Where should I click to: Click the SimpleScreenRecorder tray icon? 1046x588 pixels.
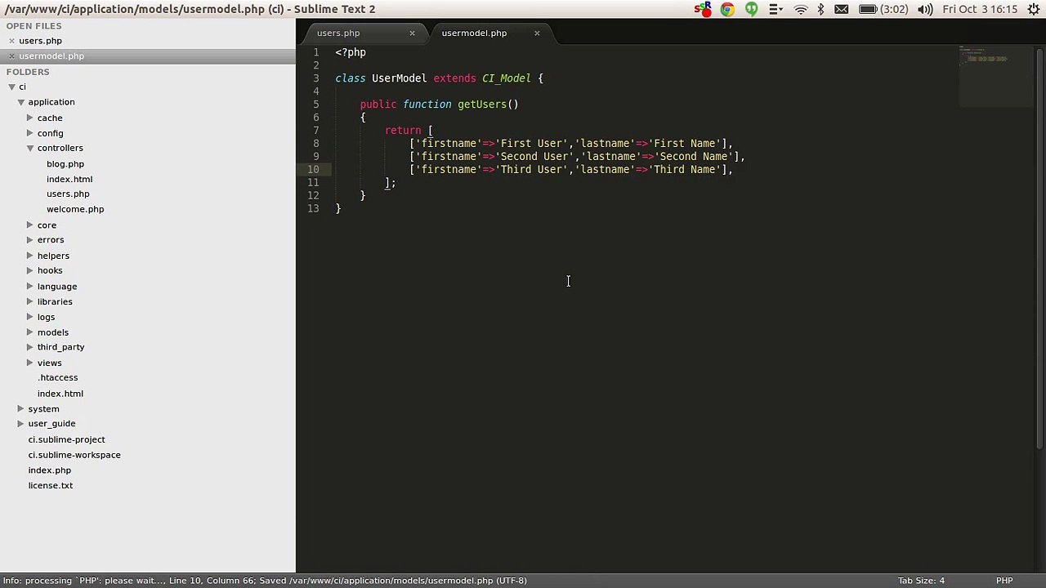702,10
